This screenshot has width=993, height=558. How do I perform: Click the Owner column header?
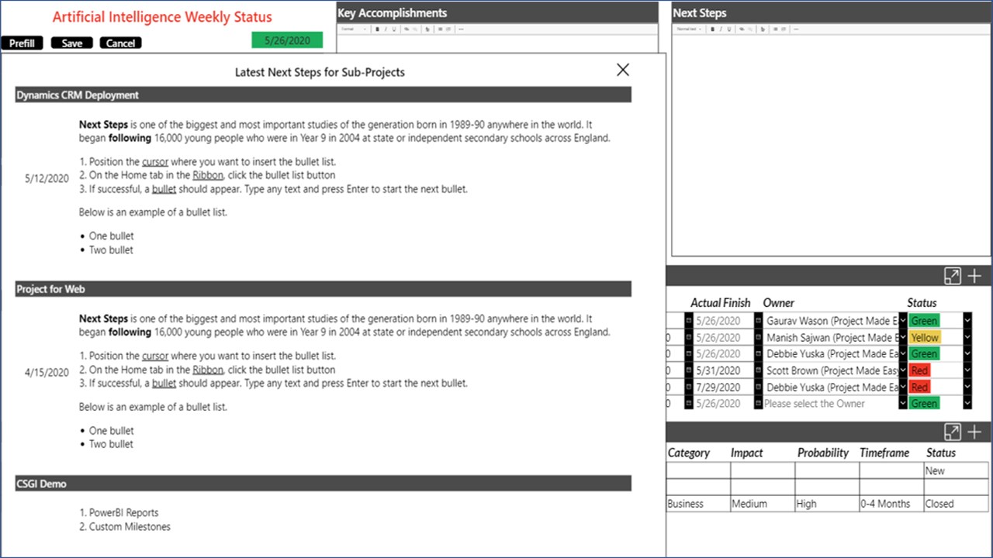pyautogui.click(x=779, y=303)
